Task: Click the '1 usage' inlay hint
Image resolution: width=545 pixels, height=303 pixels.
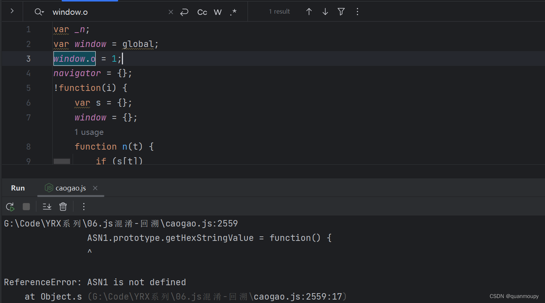Action: [x=89, y=132]
